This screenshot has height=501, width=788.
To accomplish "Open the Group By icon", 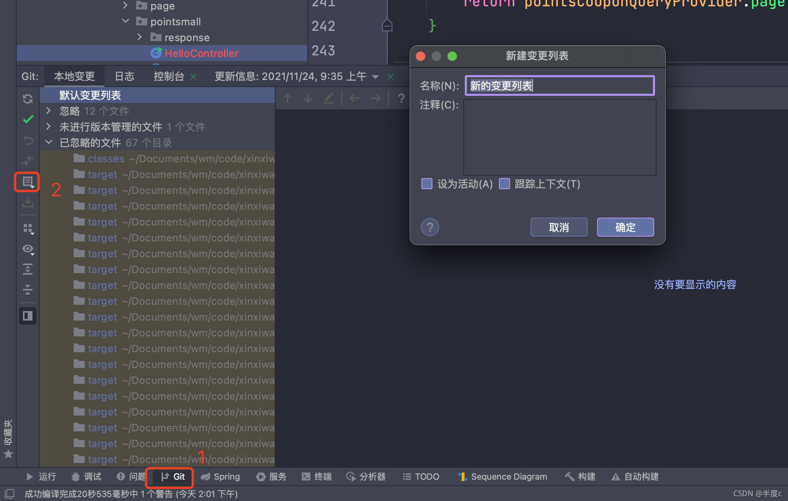I will tap(28, 228).
